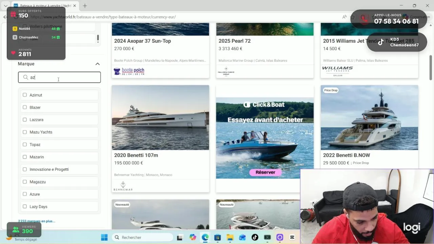Click the Williams Jet Tenders logo

click(337, 71)
